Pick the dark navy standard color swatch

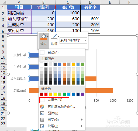pyautogui.click(x=78, y=94)
